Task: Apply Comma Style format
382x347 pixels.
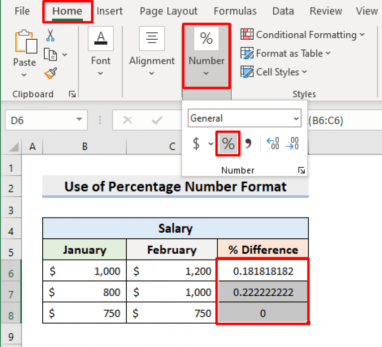Action: click(248, 143)
